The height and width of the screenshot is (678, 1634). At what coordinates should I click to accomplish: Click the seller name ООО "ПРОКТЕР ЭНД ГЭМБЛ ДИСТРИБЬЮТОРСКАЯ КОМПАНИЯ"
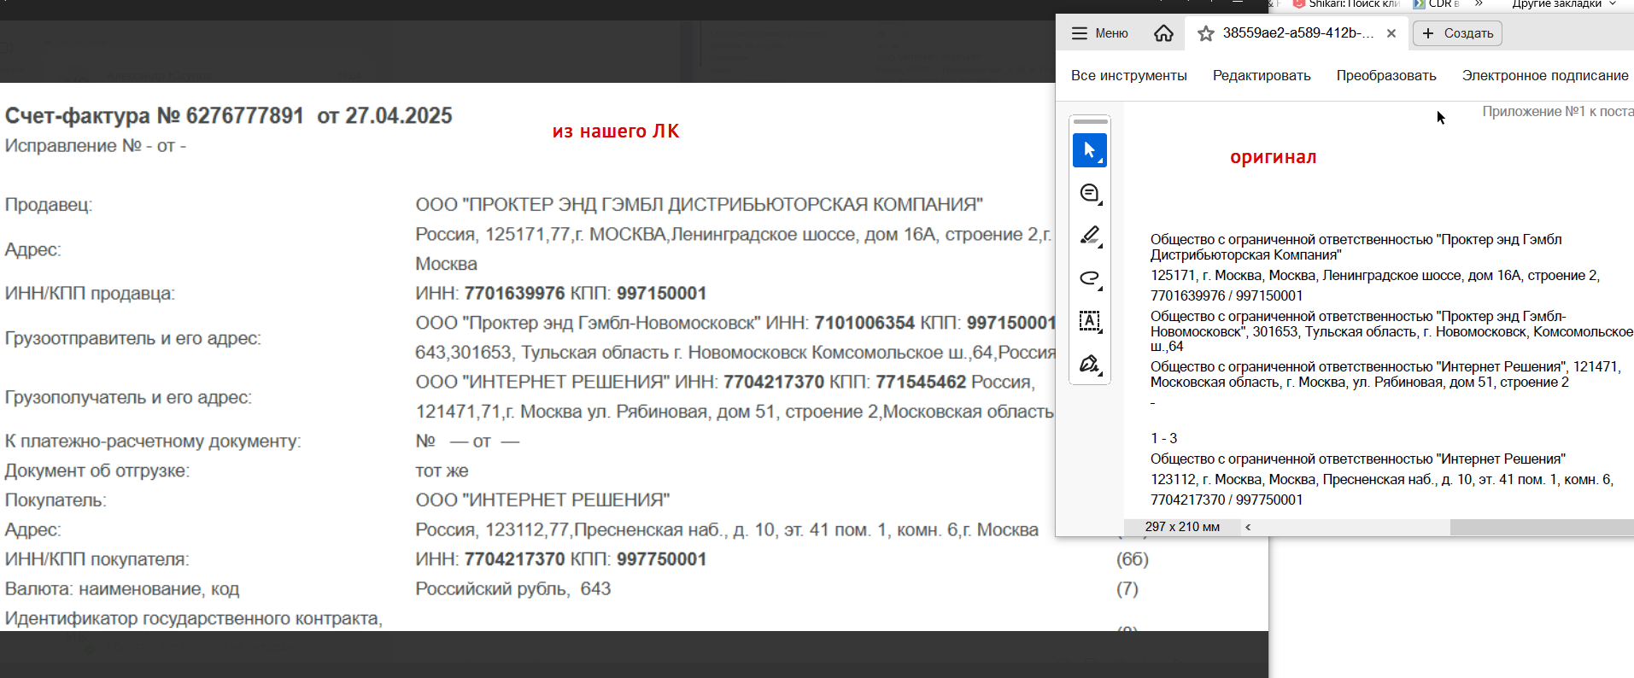700,205
